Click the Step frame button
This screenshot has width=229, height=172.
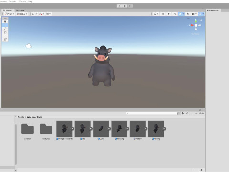[130, 6]
